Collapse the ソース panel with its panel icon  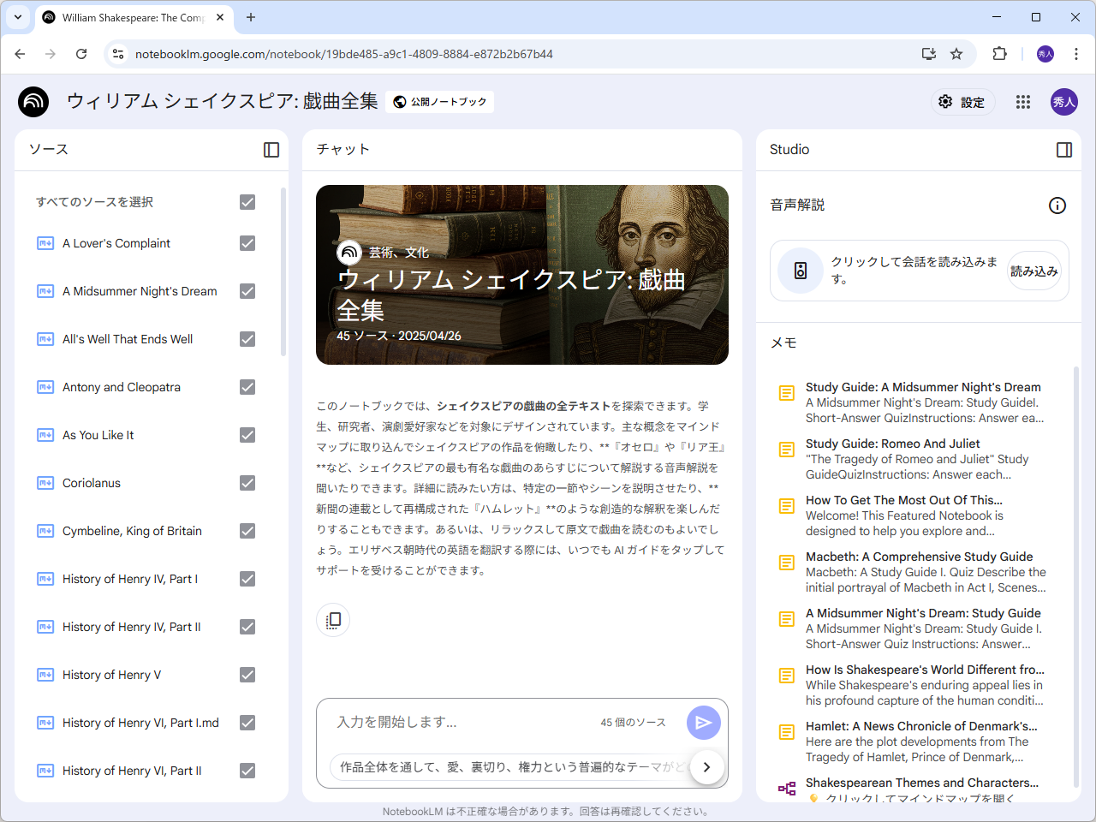271,149
